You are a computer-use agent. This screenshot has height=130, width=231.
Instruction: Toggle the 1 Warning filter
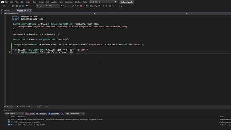click(41, 113)
